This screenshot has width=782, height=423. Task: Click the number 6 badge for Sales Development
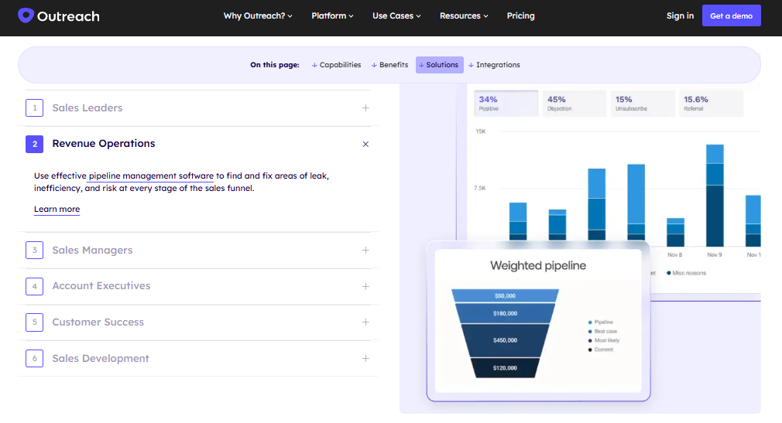(34, 359)
